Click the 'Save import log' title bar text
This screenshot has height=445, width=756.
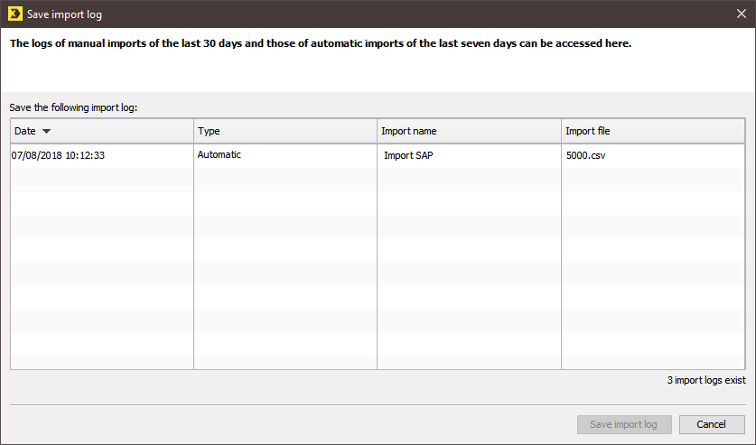pyautogui.click(x=65, y=14)
